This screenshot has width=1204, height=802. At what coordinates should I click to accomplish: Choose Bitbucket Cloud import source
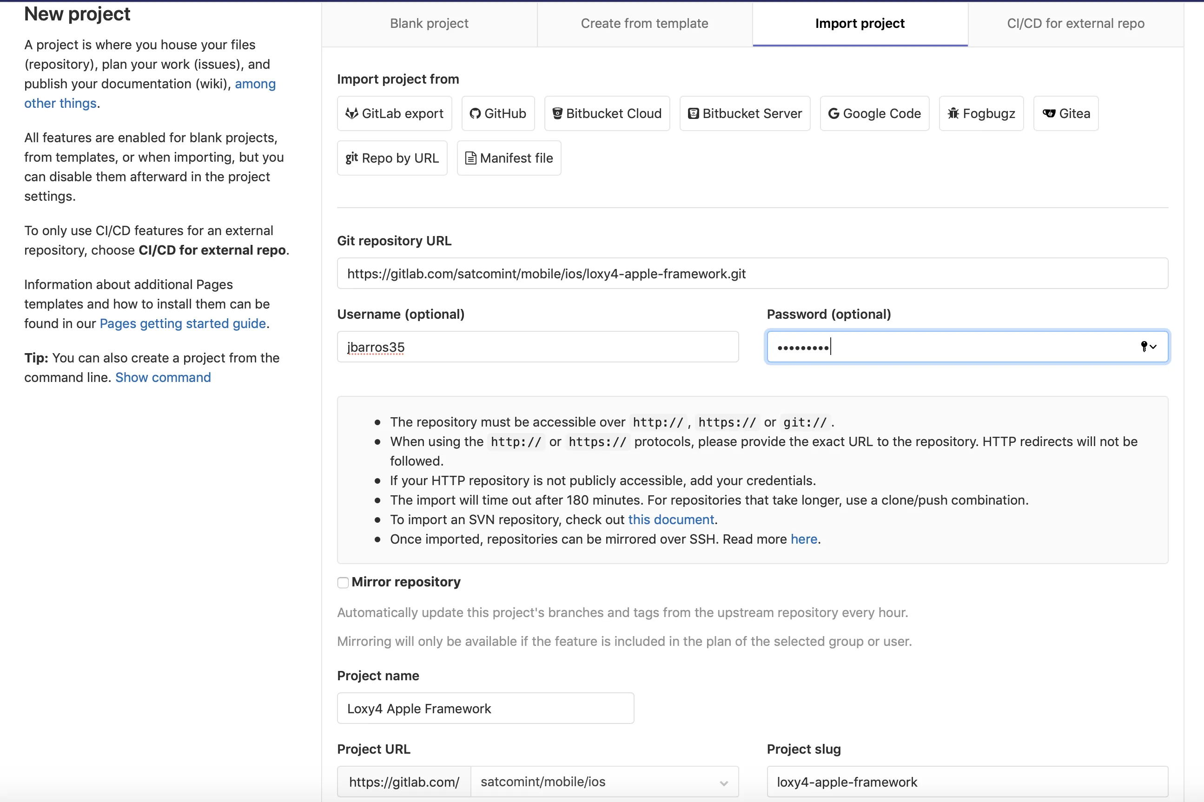pos(607,113)
